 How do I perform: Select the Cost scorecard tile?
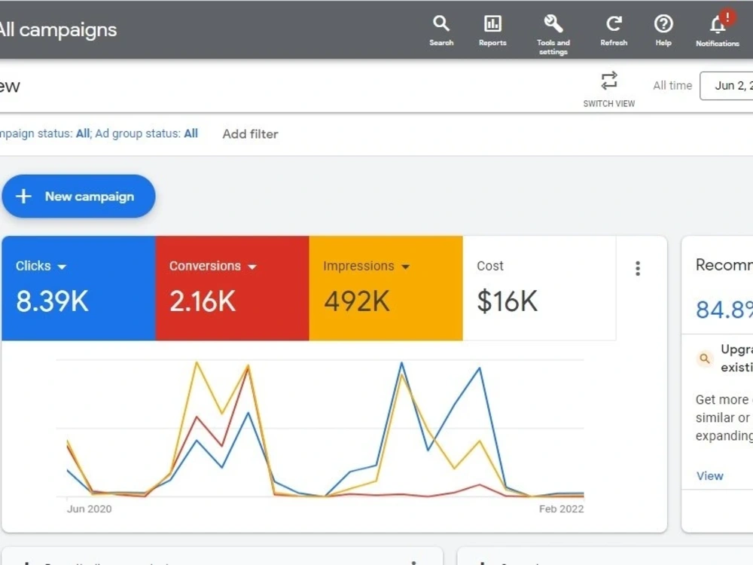539,289
